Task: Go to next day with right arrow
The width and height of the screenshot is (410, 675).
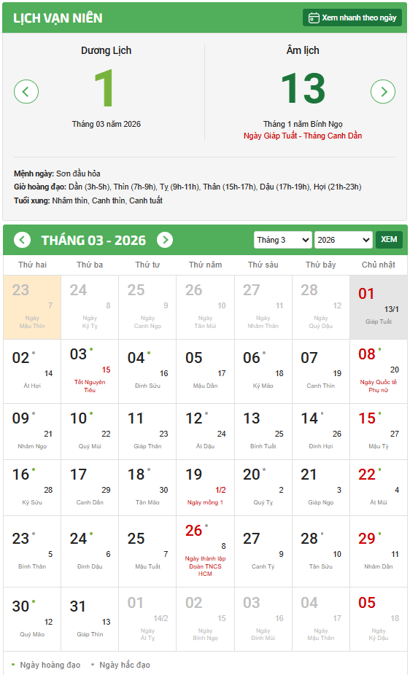Action: point(383,92)
